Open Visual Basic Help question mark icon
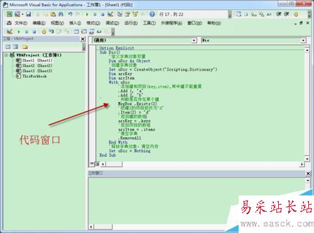Image resolution: width=314 pixels, height=233 pixels. coord(152,14)
